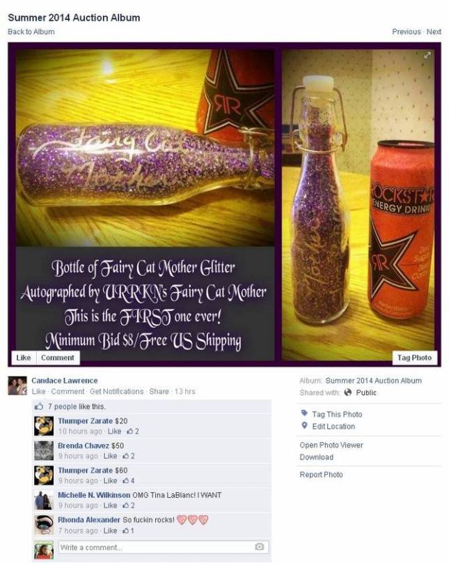Like Brenda Chavez's $50 comment
This screenshot has width=449, height=564.
[110, 456]
